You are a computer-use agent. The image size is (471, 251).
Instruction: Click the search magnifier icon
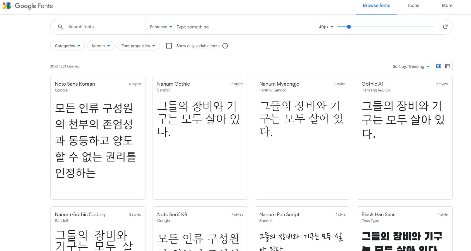tap(60, 27)
